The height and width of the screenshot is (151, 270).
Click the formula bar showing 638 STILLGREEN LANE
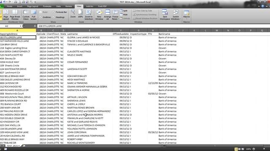coord(153,26)
